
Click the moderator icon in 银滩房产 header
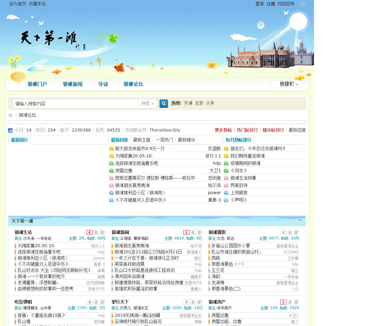tap(290, 302)
